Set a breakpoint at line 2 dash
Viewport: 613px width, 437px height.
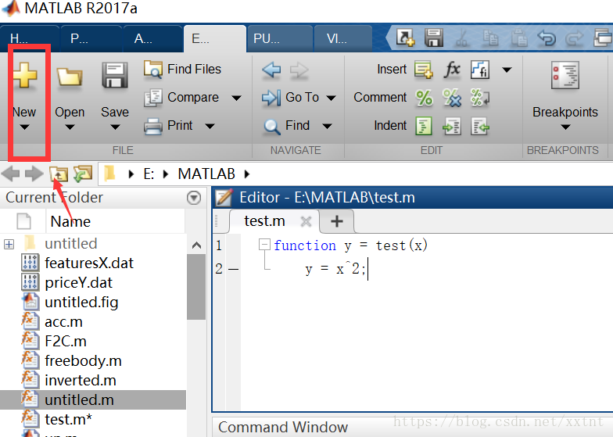pos(233,269)
